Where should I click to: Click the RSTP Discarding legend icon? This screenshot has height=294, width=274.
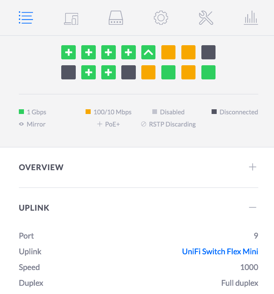[x=144, y=124]
